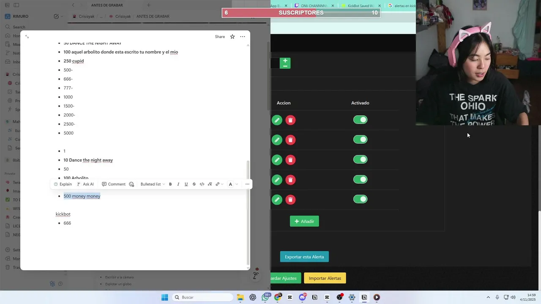The width and height of the screenshot is (541, 304).
Task: Click the Windows Buscar search box
Action: 203,297
